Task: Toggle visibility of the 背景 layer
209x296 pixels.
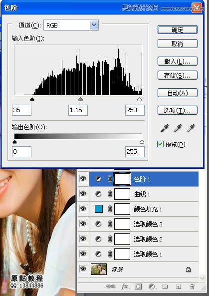Action: tap(83, 269)
